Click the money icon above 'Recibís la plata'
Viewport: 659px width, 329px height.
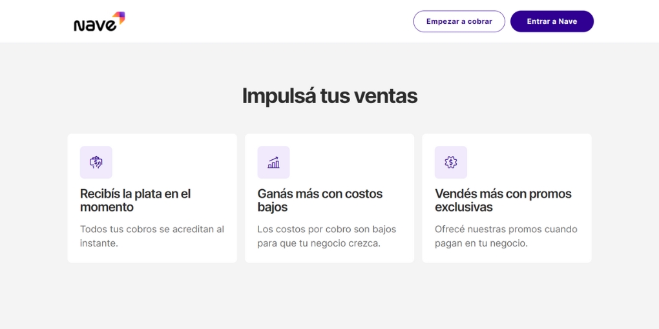pyautogui.click(x=96, y=163)
